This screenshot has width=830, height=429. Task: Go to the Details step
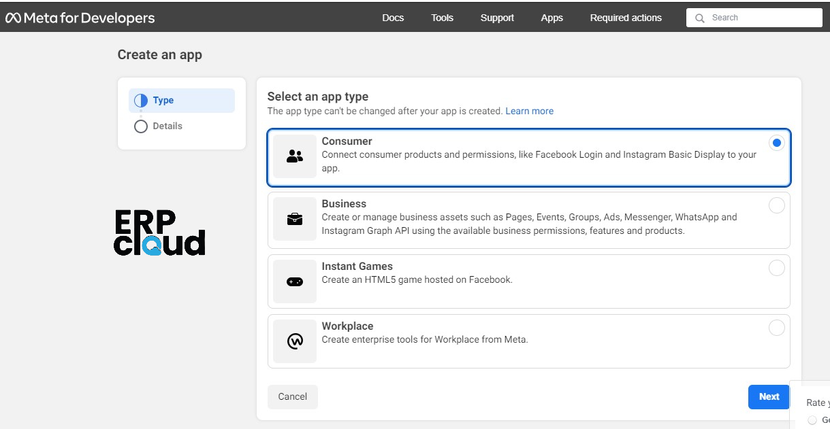click(x=167, y=126)
